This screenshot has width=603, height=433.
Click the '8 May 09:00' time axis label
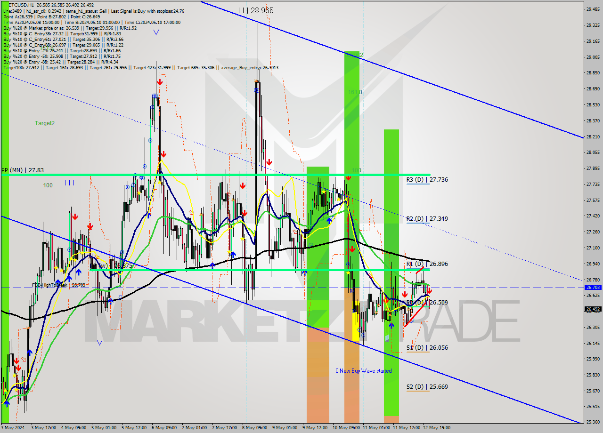click(x=255, y=428)
